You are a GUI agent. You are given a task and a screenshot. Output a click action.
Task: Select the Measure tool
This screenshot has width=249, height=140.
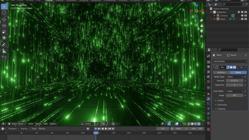coord(4,51)
